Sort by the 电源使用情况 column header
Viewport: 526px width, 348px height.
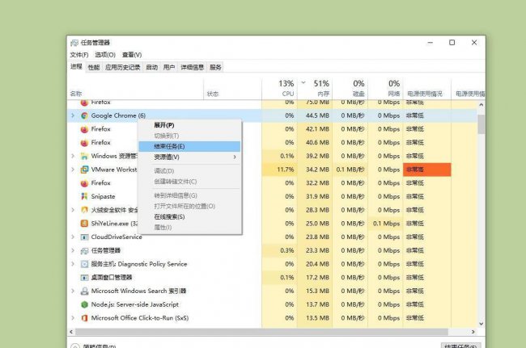(427, 89)
